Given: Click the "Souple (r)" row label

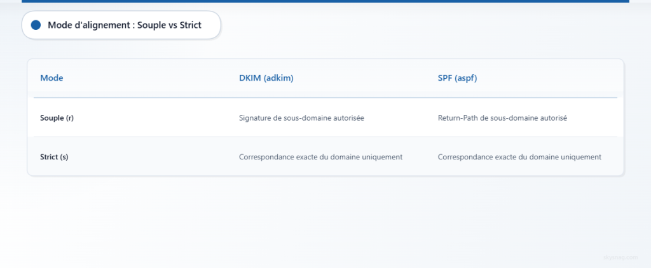Looking at the screenshot, I should point(57,118).
